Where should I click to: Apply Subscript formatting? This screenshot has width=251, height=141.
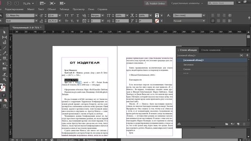click(x=72, y=21)
